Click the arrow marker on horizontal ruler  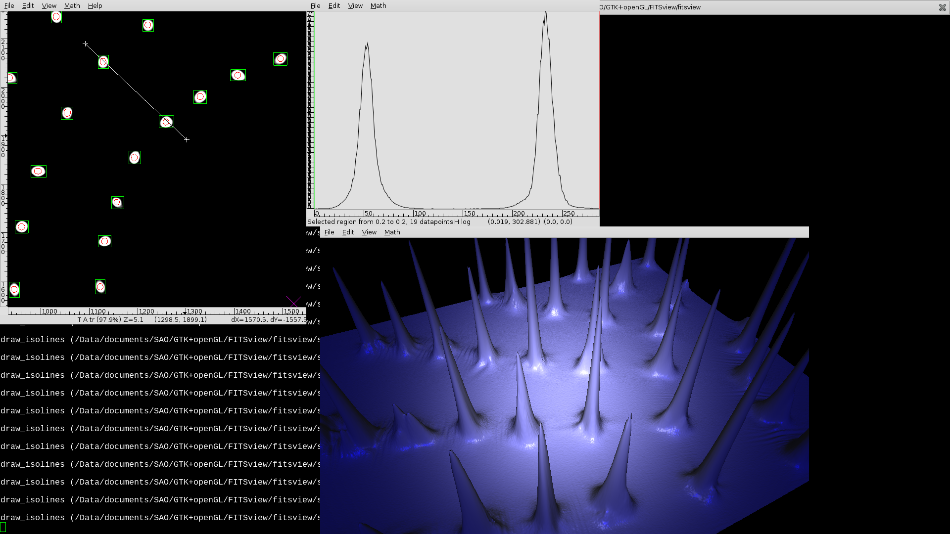[185, 312]
